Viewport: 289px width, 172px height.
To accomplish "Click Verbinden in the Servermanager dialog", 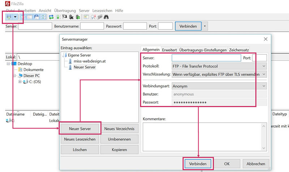I will 198,164.
